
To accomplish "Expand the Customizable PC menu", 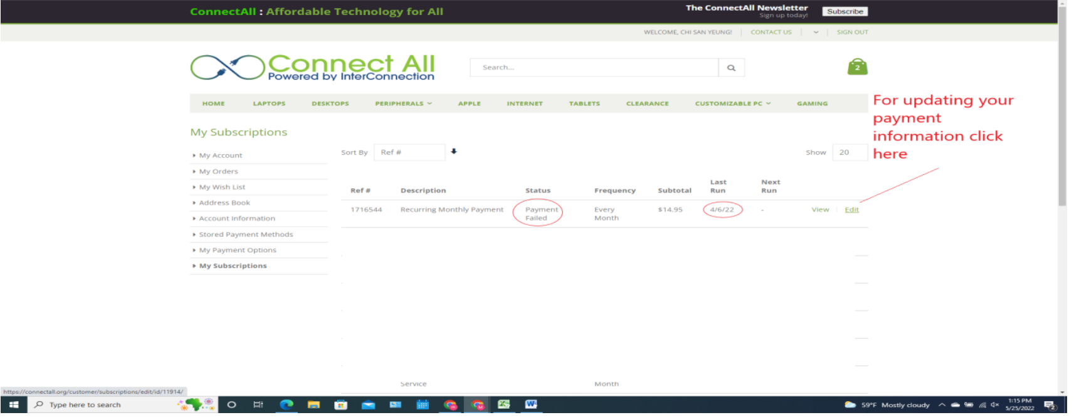I will pos(732,103).
